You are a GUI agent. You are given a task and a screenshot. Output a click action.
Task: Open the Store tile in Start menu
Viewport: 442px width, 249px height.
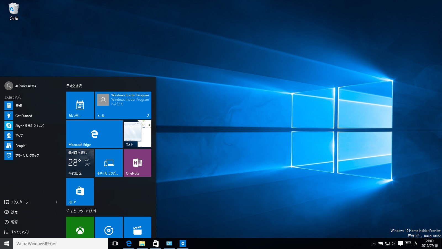(x=80, y=192)
